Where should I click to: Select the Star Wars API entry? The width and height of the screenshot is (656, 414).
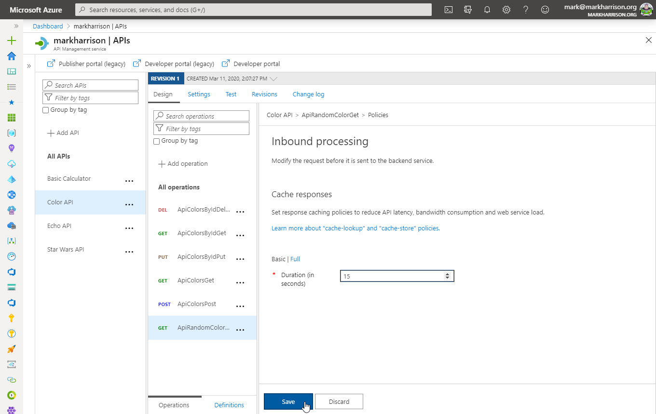tap(90, 250)
